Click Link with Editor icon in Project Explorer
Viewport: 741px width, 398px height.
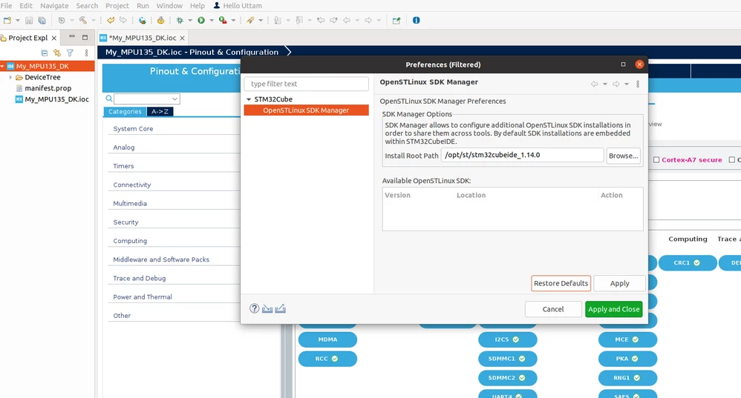point(57,53)
